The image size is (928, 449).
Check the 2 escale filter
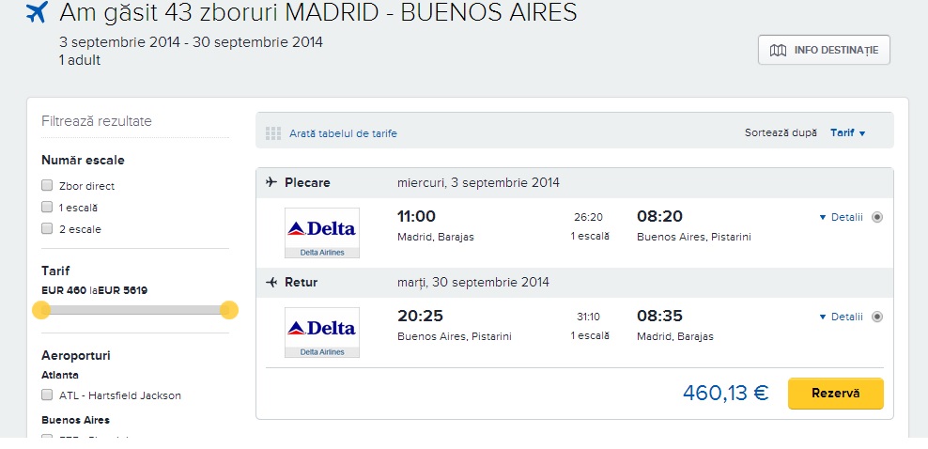47,228
